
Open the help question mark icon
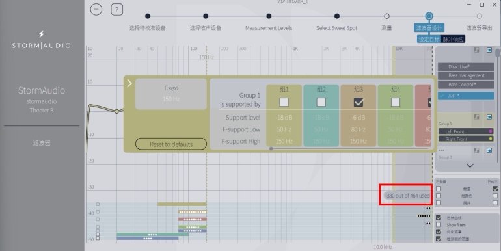click(x=117, y=10)
